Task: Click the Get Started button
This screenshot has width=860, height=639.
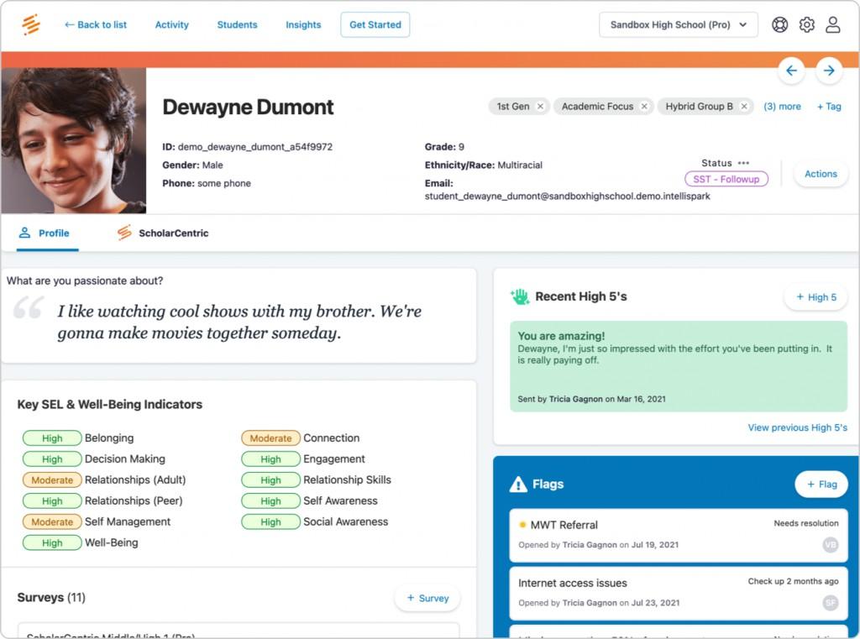Action: 375,25
